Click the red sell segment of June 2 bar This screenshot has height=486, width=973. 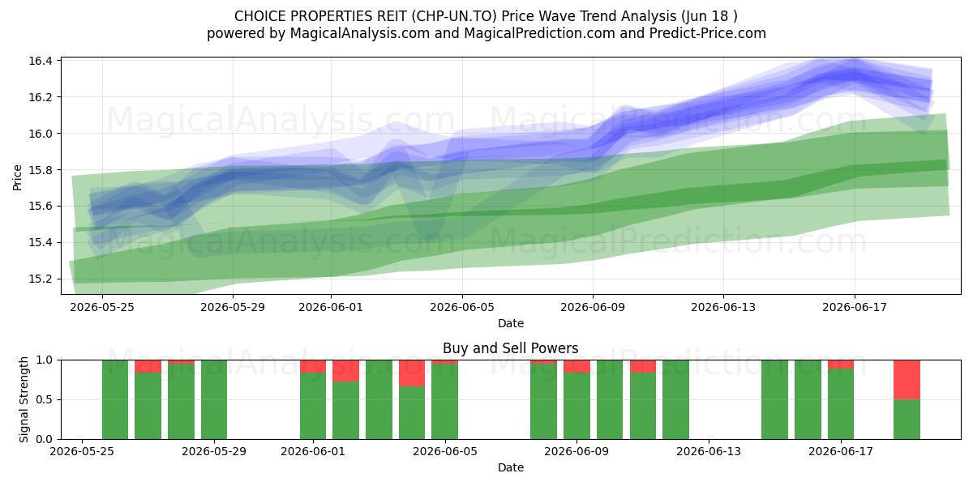pyautogui.click(x=345, y=370)
